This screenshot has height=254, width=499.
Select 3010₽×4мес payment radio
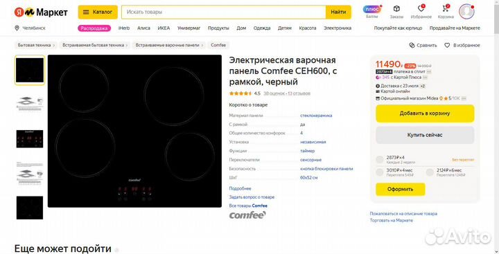pyautogui.click(x=380, y=172)
